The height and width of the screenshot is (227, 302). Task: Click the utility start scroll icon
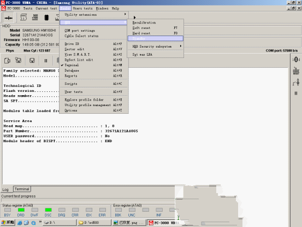23,17
